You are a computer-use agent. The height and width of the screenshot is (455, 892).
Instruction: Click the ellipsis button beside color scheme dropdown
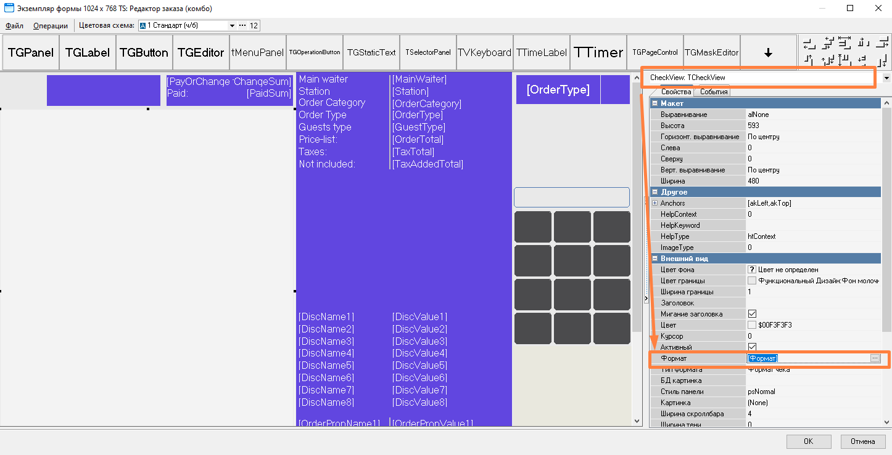(242, 26)
